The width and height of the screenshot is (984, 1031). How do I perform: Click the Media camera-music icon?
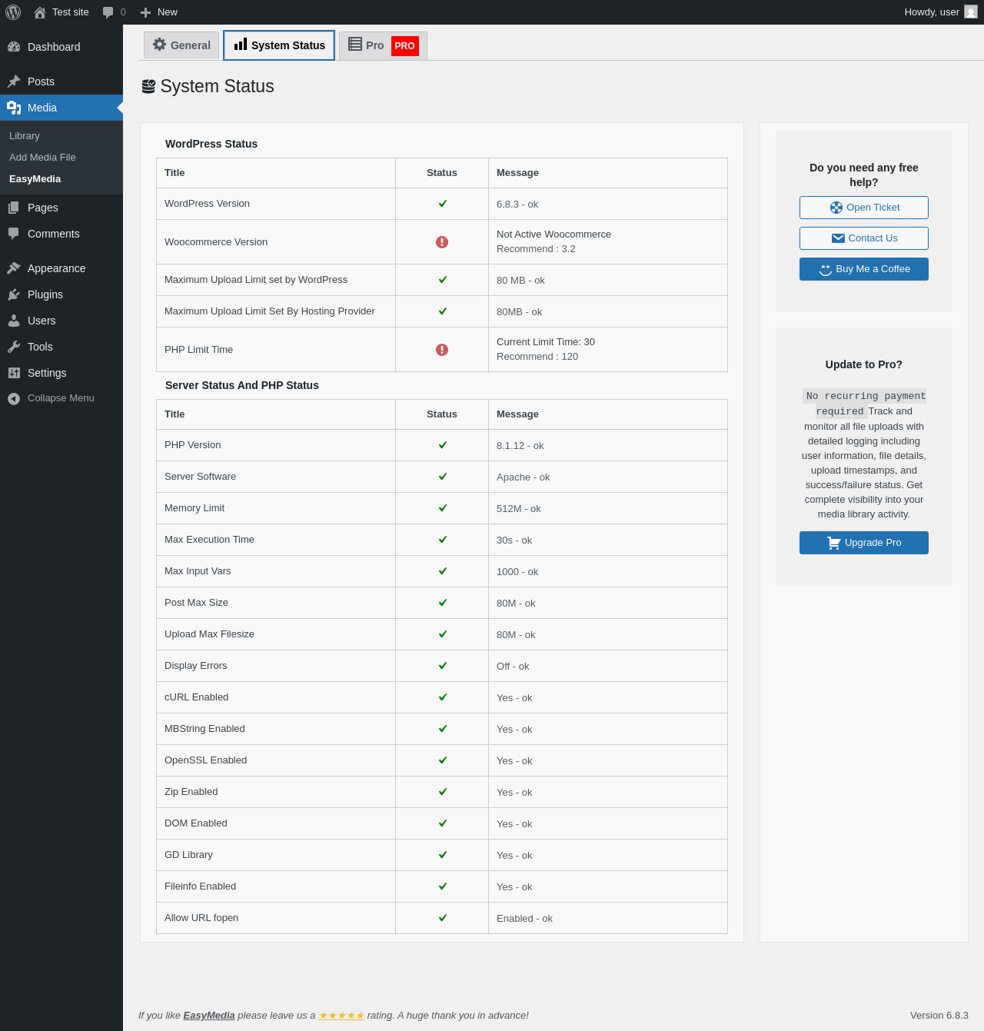click(x=14, y=108)
